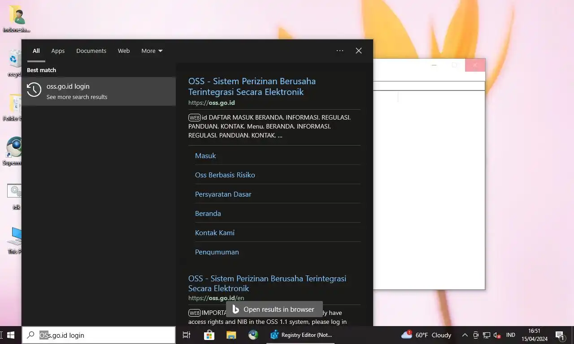574x344 pixels.
Task: Open File Explorer from taskbar
Action: (231, 335)
